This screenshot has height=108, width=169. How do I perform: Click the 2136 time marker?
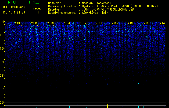pos(99,23)
